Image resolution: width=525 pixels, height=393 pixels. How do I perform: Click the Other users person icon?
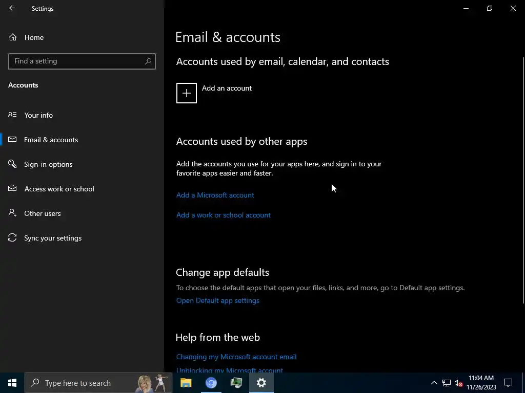[x=12, y=213]
